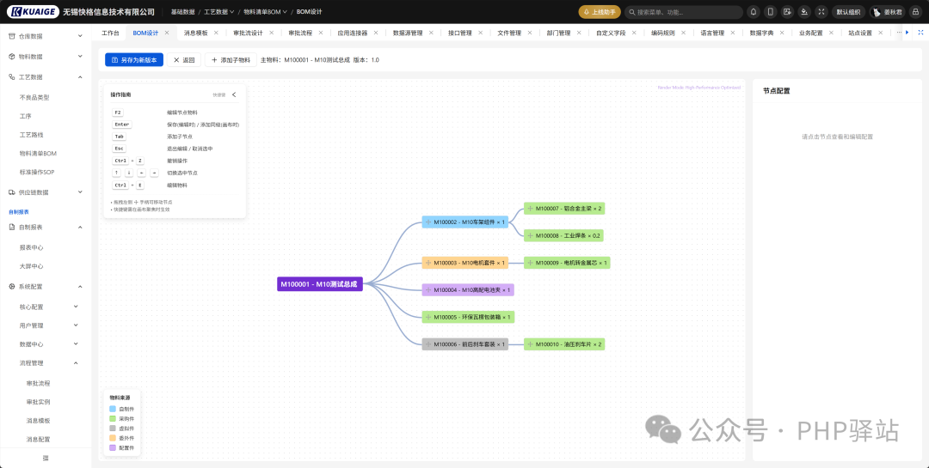Image resolution: width=929 pixels, height=468 pixels.
Task: Open the theme paint-bucket icon
Action: pos(804,12)
